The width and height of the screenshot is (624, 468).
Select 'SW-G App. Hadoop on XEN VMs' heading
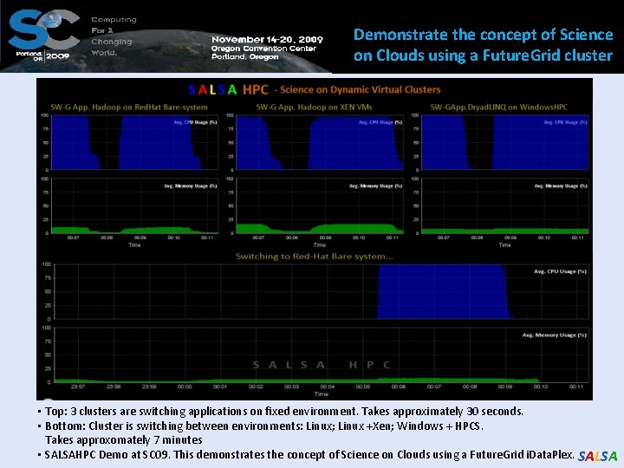click(315, 107)
